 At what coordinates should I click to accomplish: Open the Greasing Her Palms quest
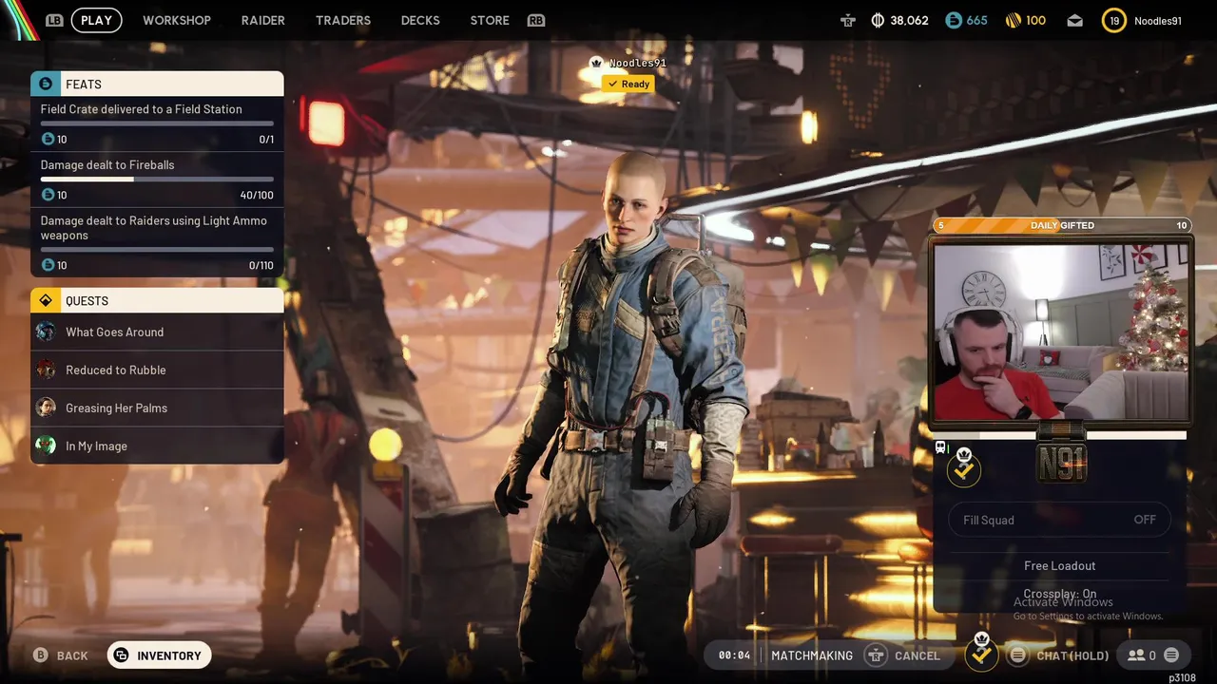[x=157, y=408]
